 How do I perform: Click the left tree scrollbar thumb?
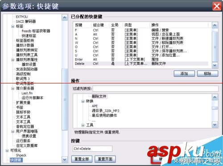pos(65,99)
